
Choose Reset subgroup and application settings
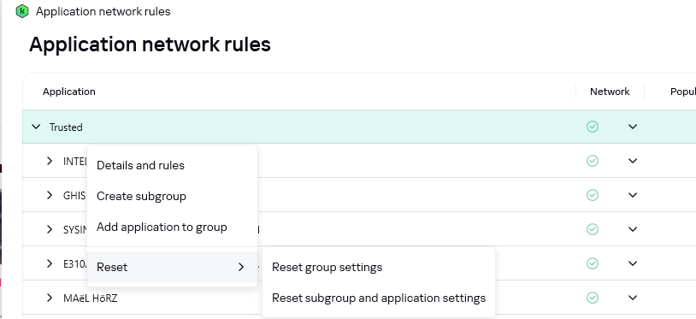(379, 298)
